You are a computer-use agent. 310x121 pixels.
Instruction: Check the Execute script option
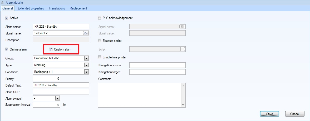(x=99, y=41)
